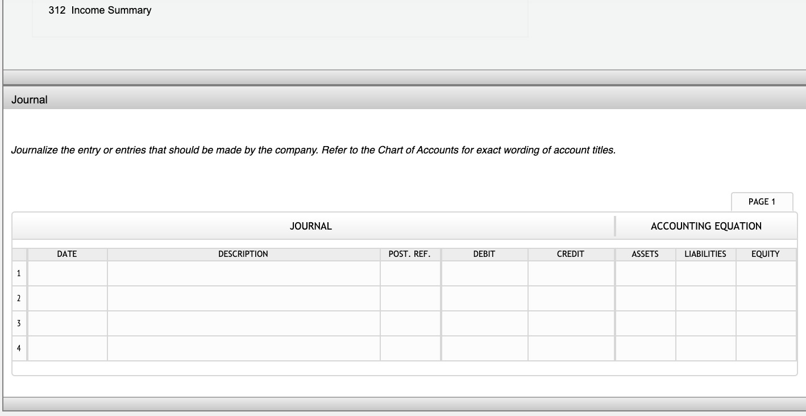The height and width of the screenshot is (416, 806).
Task: Click the LIABILITIES cell on row 2
Action: pyautogui.click(x=704, y=298)
